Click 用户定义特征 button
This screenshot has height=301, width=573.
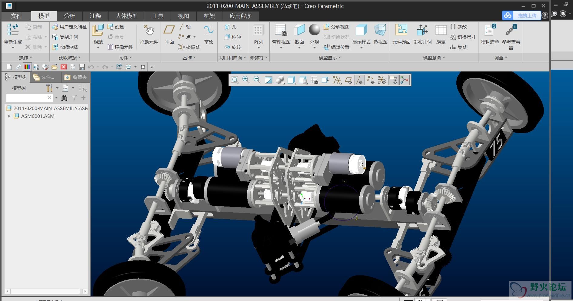point(69,27)
